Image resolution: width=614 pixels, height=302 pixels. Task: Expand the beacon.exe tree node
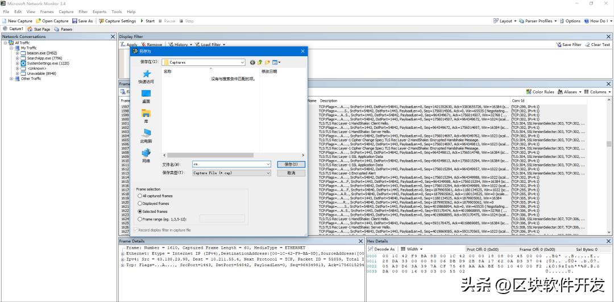pyautogui.click(x=18, y=53)
